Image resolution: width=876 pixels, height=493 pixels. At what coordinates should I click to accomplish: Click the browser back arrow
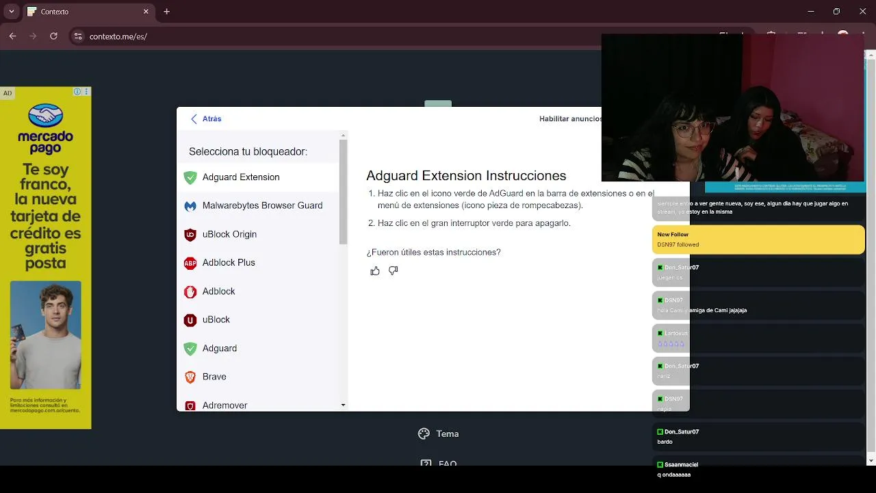click(x=12, y=36)
